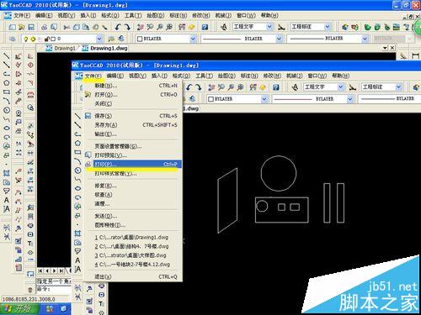Toggle the layer sun freeze icon
Image resolution: width=421 pixels, height=315 pixels.
(33, 39)
